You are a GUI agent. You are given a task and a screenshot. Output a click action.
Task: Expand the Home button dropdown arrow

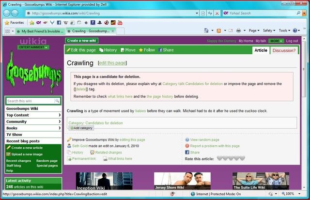pyautogui.click(x=212, y=31)
